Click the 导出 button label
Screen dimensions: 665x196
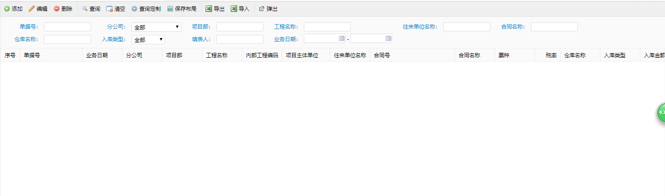click(x=219, y=9)
